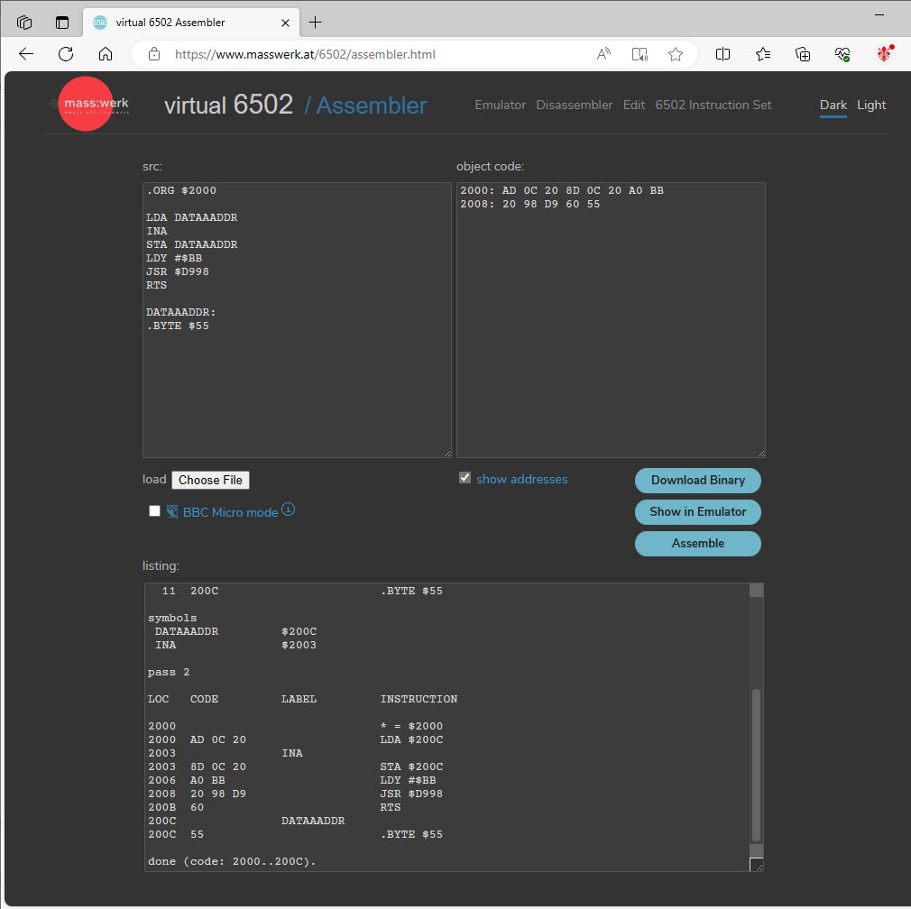Click the INA $2003 symbol row
The image size is (911, 909).
tap(235, 645)
